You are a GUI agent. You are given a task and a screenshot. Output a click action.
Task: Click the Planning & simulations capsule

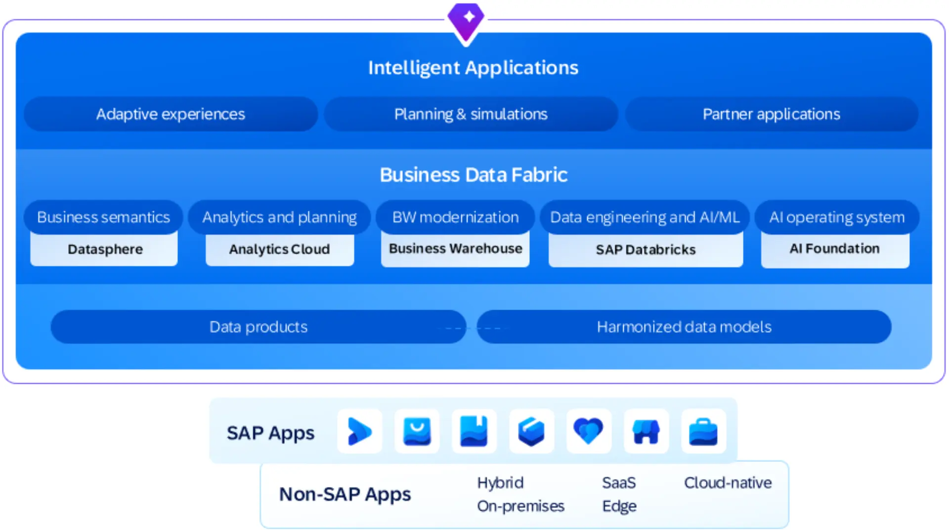471,114
